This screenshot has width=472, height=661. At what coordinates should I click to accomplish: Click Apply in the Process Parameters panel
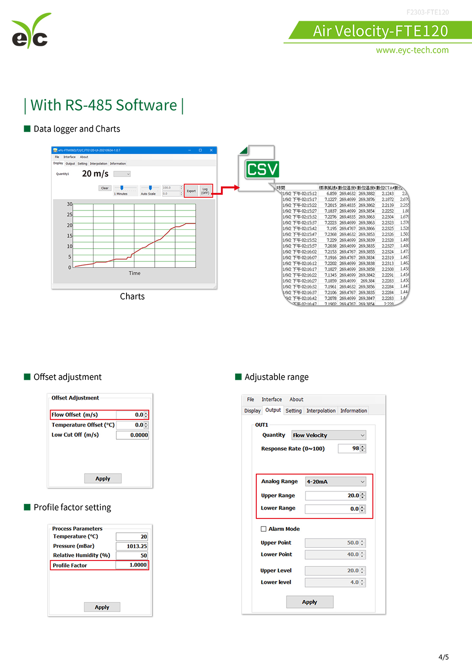[102, 607]
